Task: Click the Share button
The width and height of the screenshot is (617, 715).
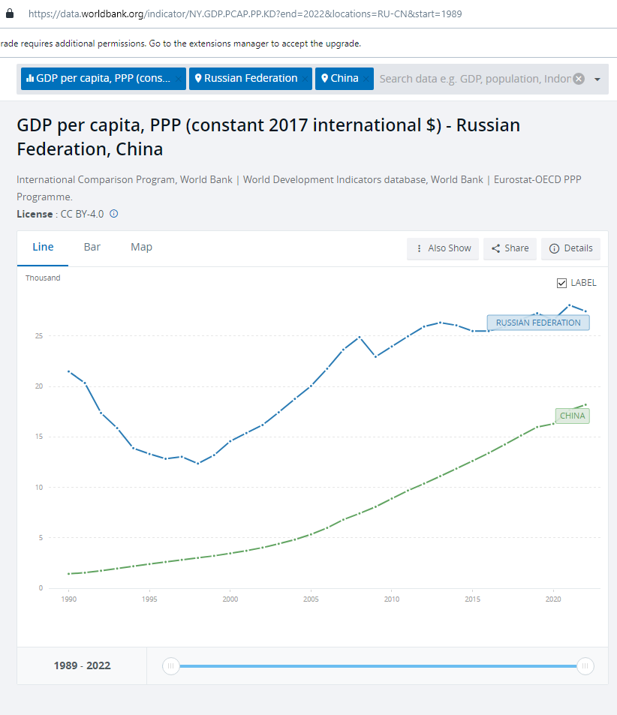Action: tap(510, 248)
